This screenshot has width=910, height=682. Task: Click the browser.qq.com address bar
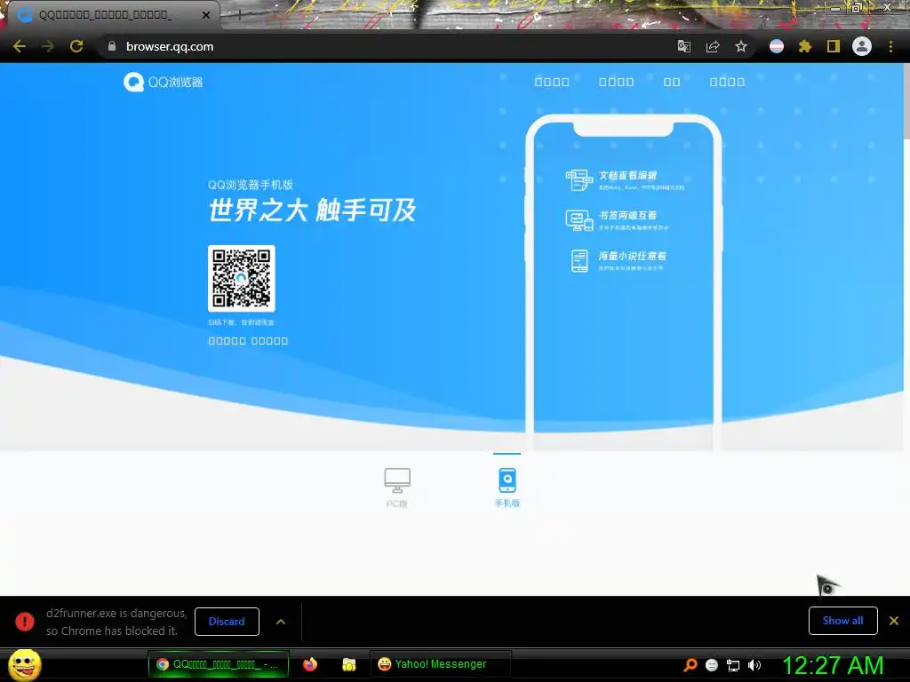(383, 46)
